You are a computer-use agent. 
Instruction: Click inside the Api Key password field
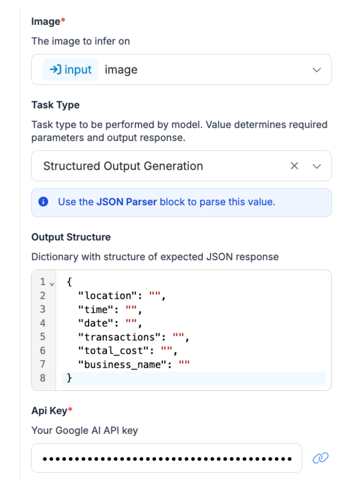coord(167,459)
